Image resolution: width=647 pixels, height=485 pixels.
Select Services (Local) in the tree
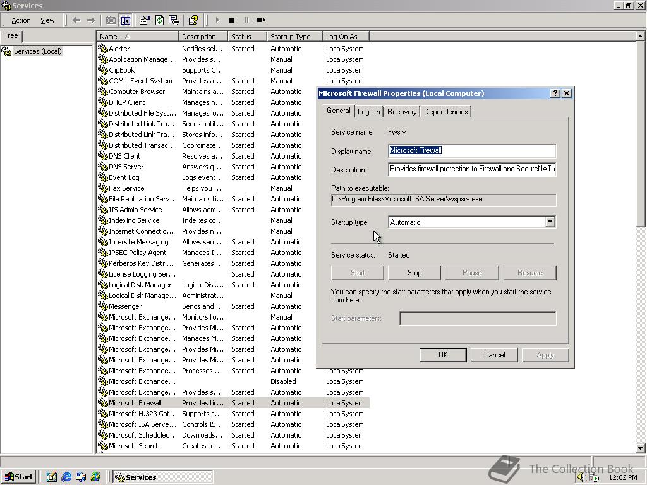click(x=37, y=51)
